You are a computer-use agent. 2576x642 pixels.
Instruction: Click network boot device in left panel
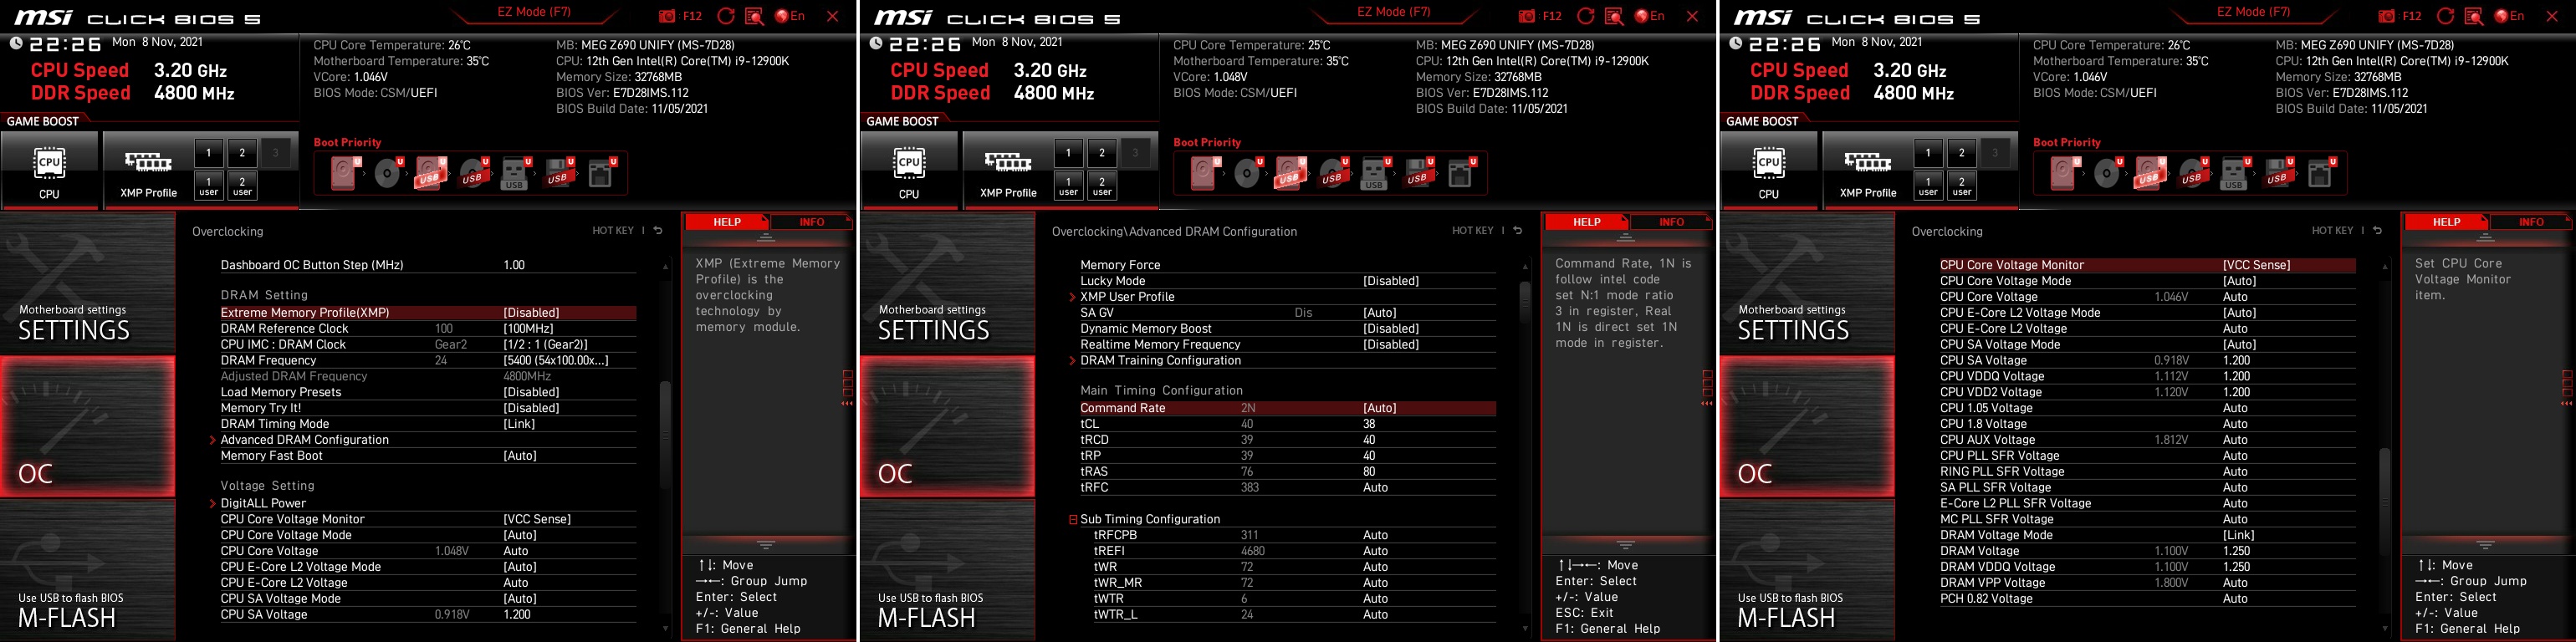pyautogui.click(x=602, y=173)
